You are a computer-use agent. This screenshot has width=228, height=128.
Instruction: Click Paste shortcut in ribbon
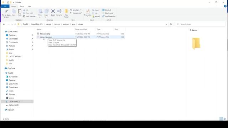point(29,16)
